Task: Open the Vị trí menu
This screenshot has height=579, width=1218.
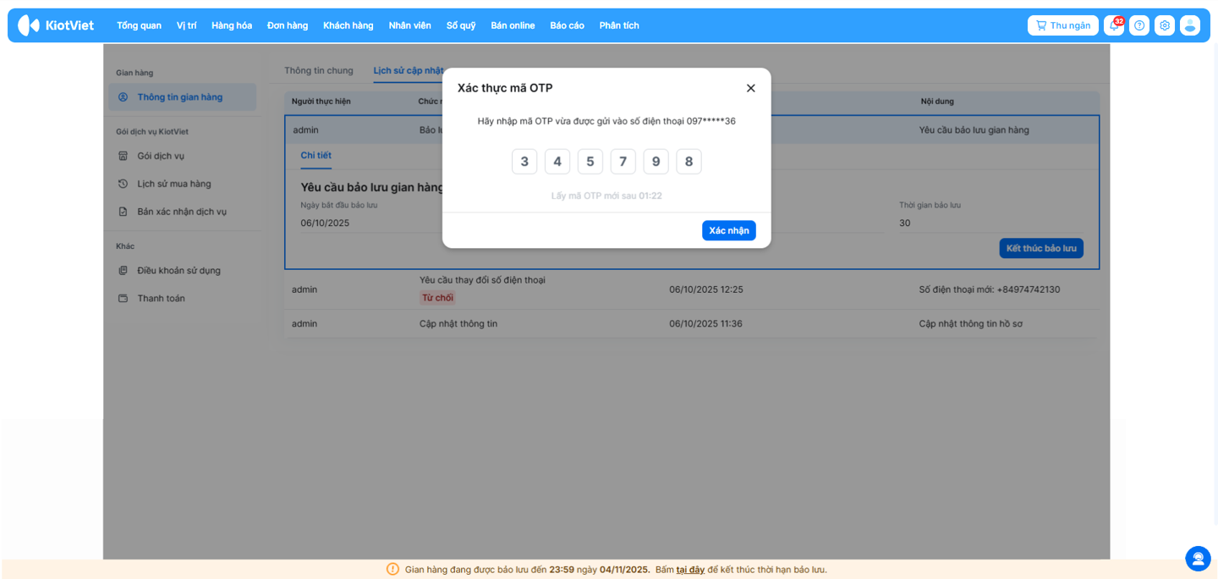Action: 186,25
